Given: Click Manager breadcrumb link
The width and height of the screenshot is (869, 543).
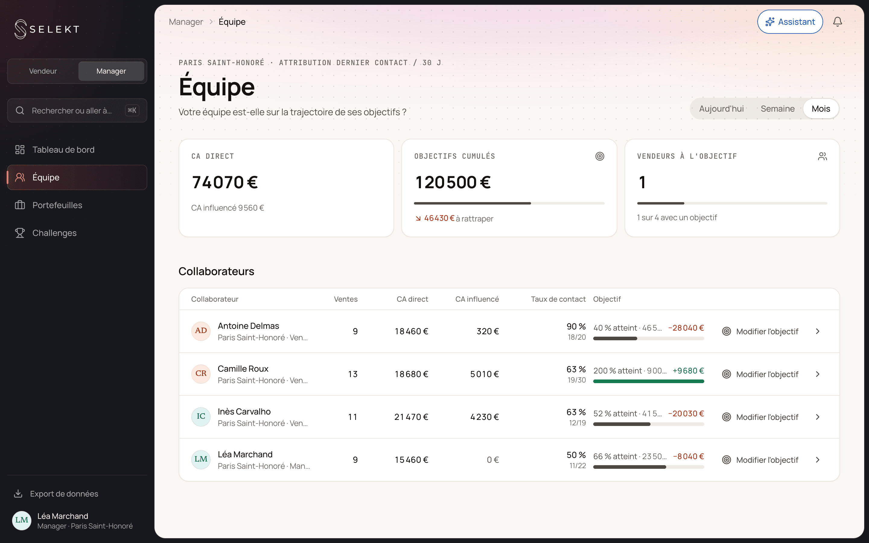Looking at the screenshot, I should tap(186, 22).
